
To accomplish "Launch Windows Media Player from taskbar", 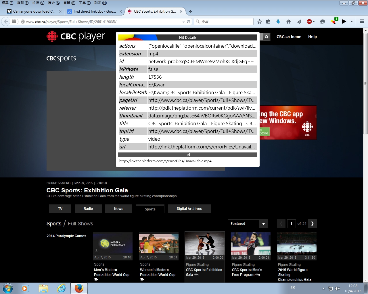I will pyautogui.click(x=25, y=288).
